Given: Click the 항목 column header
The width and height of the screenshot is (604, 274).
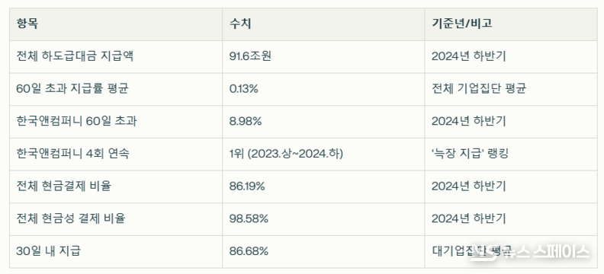Looking at the screenshot, I should point(27,24).
